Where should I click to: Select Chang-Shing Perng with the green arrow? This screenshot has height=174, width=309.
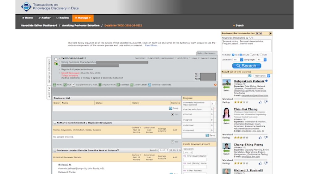pyautogui.click(x=226, y=151)
